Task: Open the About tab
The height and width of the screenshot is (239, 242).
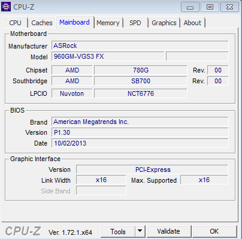Action: [x=192, y=23]
